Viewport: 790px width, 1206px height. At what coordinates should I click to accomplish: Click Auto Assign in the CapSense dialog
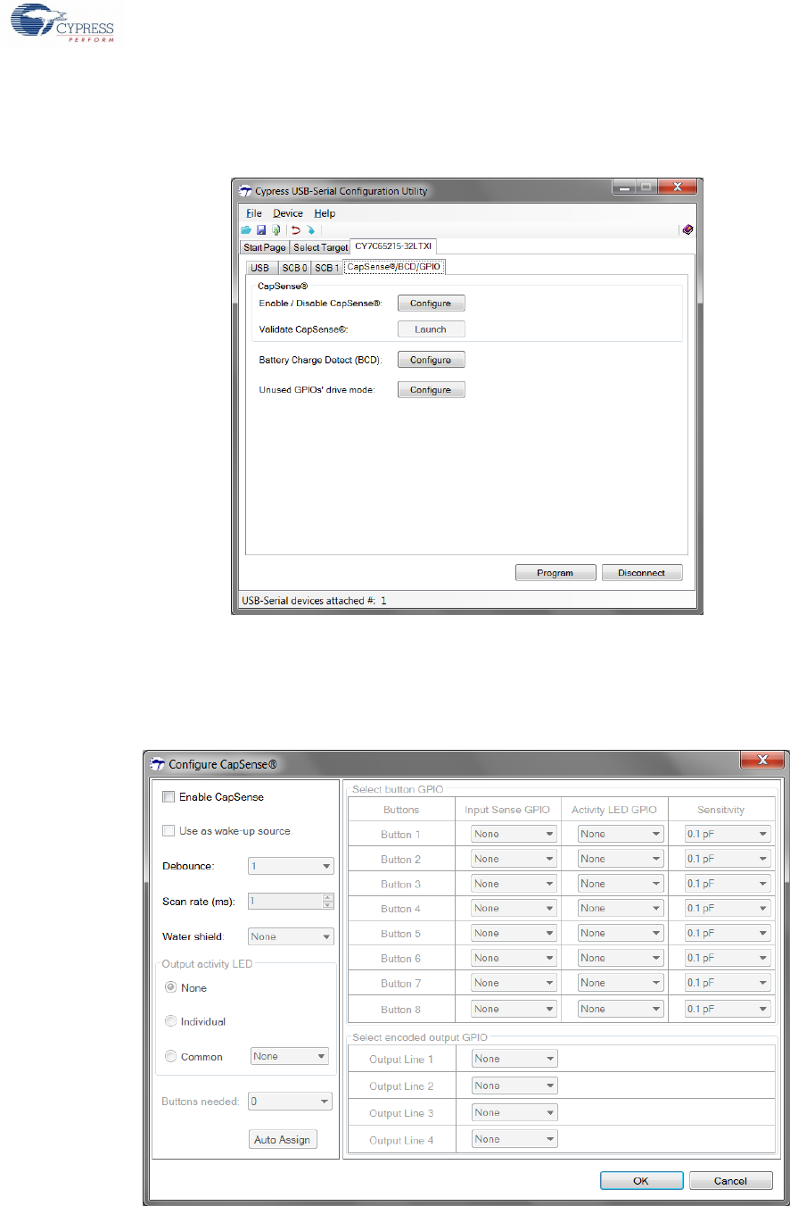click(282, 1140)
